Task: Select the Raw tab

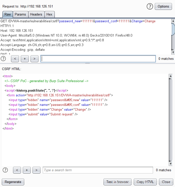Action: 7,15
